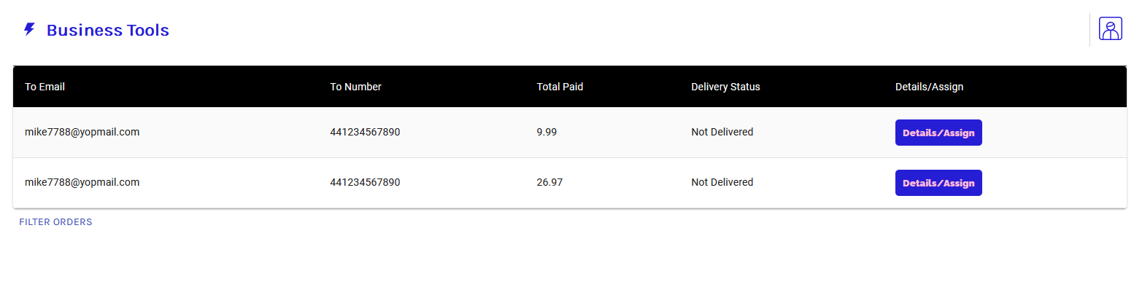Image resolution: width=1134 pixels, height=295 pixels.
Task: Select the Total Paid column header
Action: point(560,87)
